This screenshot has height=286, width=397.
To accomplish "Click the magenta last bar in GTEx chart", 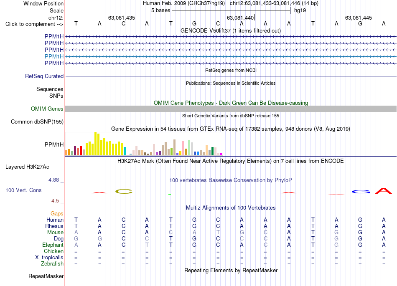I will [221, 154].
